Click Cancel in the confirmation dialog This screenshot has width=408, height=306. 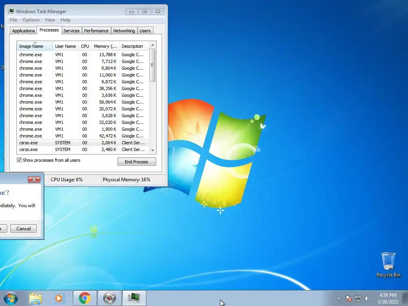[24, 228]
